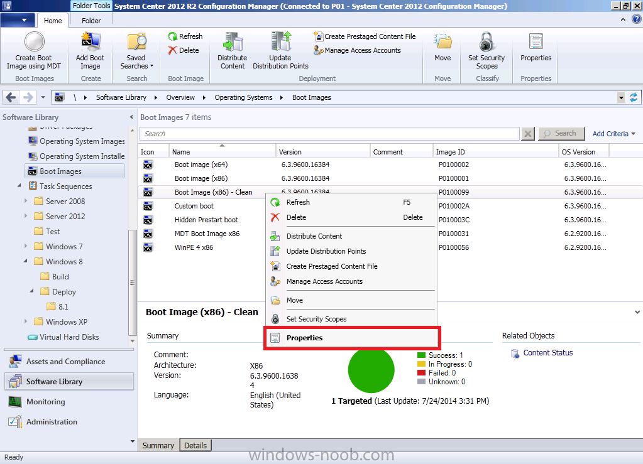Choose Refresh from the context menu

tap(351, 202)
